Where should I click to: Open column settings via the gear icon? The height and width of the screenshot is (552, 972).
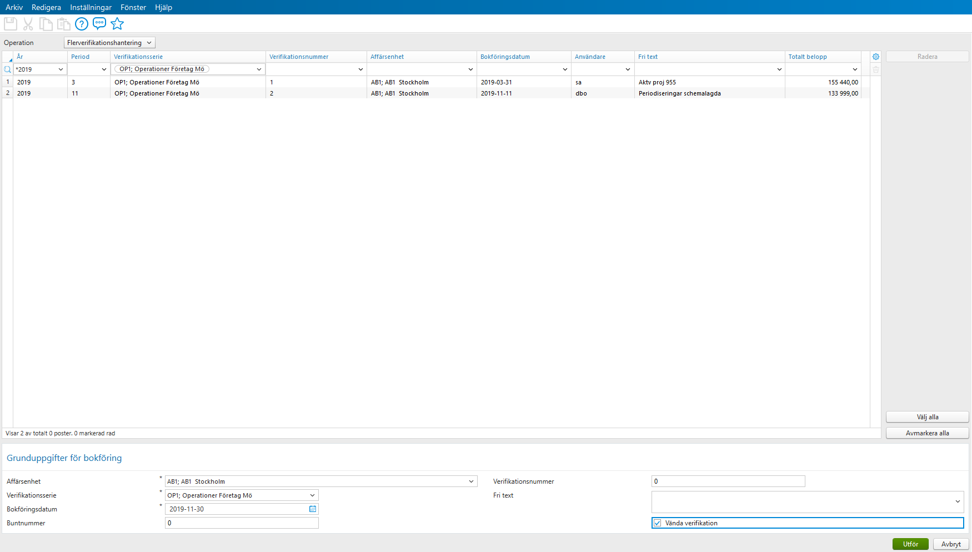[x=876, y=56]
